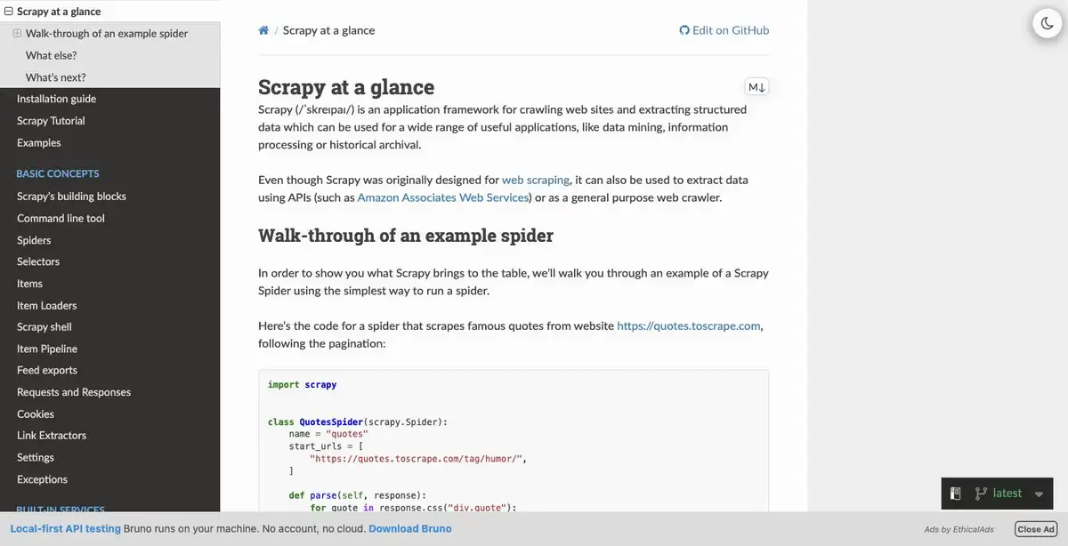Click the Scrapy at a glance page heading
1068x546 pixels.
346,87
